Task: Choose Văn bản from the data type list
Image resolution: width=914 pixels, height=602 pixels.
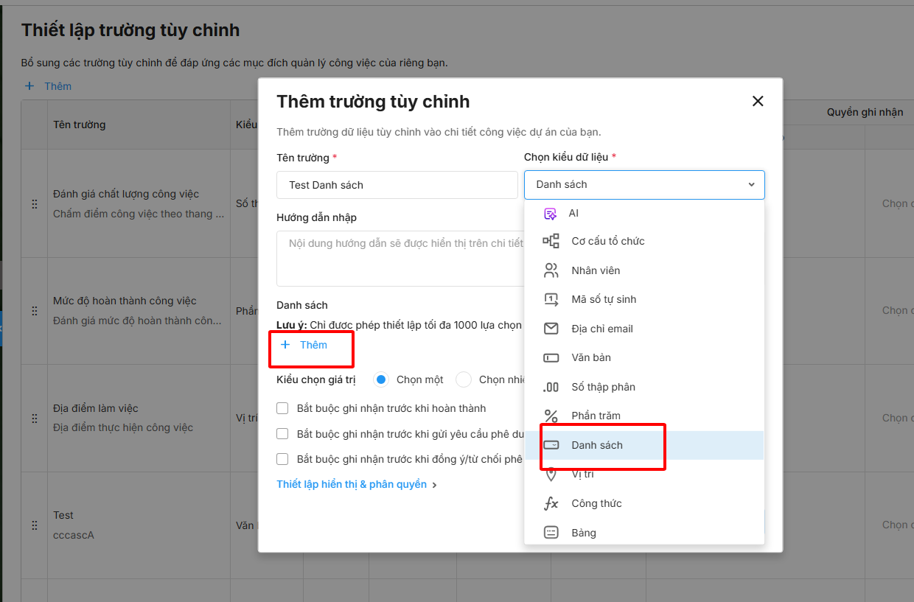Action: 590,357
